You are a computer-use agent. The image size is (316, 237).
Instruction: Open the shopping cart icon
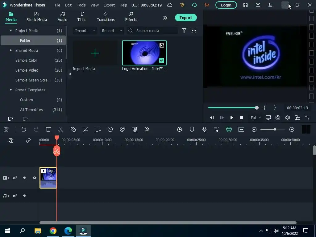[x=206, y=5]
